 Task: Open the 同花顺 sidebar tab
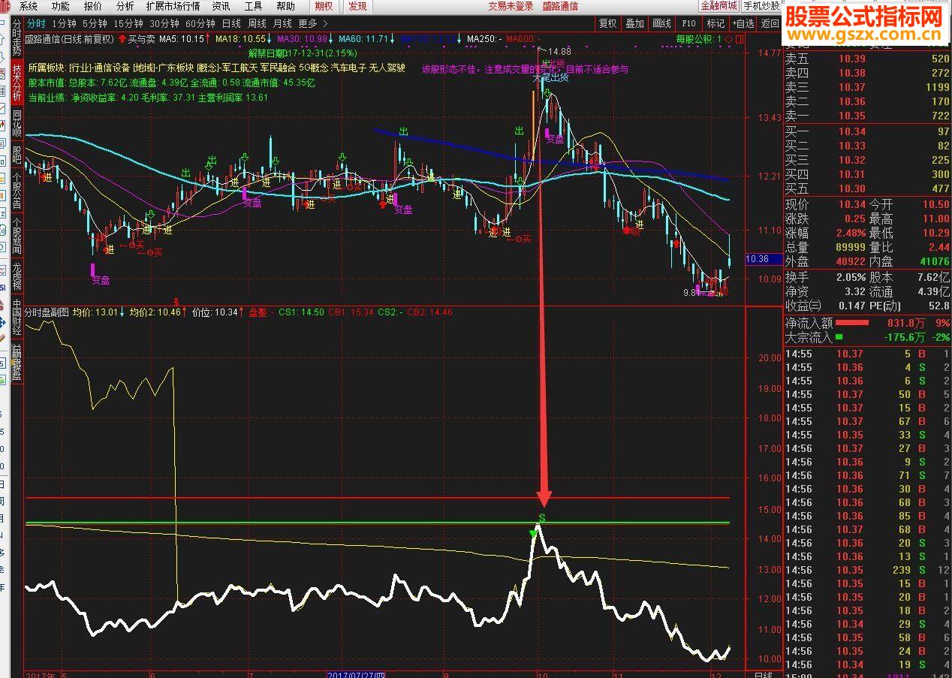(x=17, y=124)
